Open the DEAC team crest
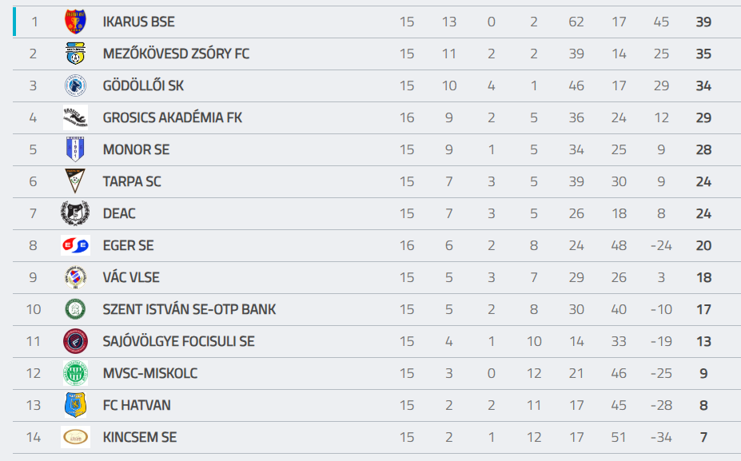 click(75, 213)
